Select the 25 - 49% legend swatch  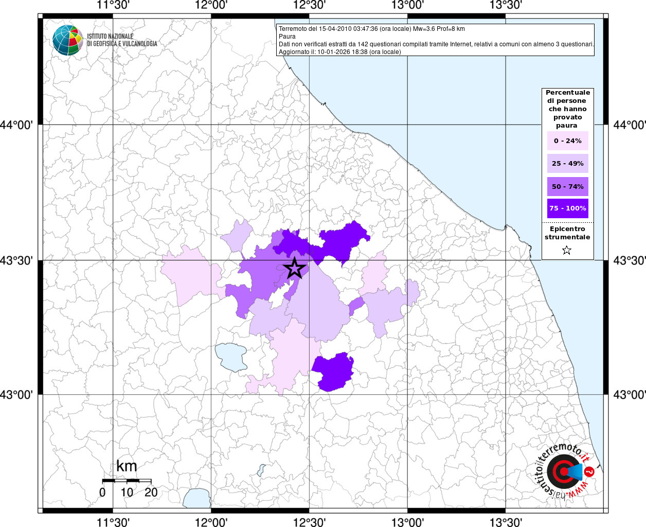(x=567, y=164)
